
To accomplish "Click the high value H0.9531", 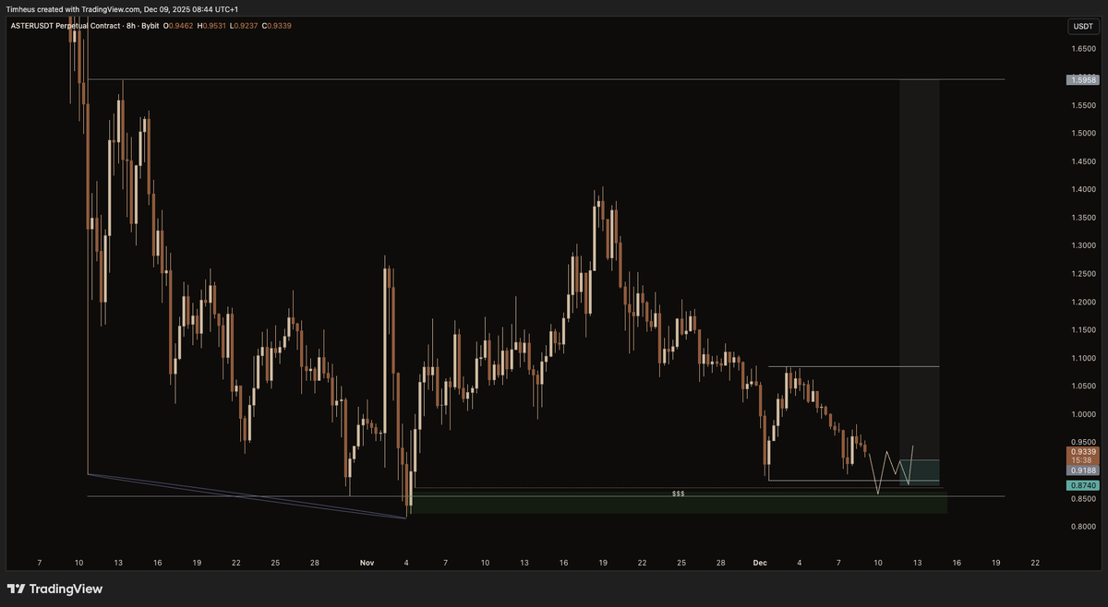I will (x=212, y=26).
